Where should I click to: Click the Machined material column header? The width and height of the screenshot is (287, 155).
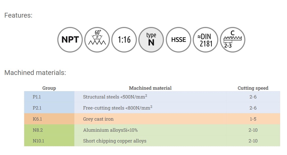[x=150, y=88]
